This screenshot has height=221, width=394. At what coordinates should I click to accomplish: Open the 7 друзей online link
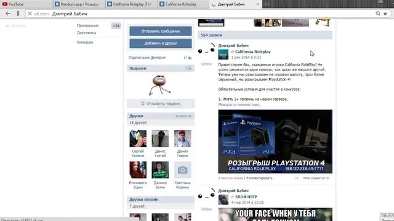(137, 206)
